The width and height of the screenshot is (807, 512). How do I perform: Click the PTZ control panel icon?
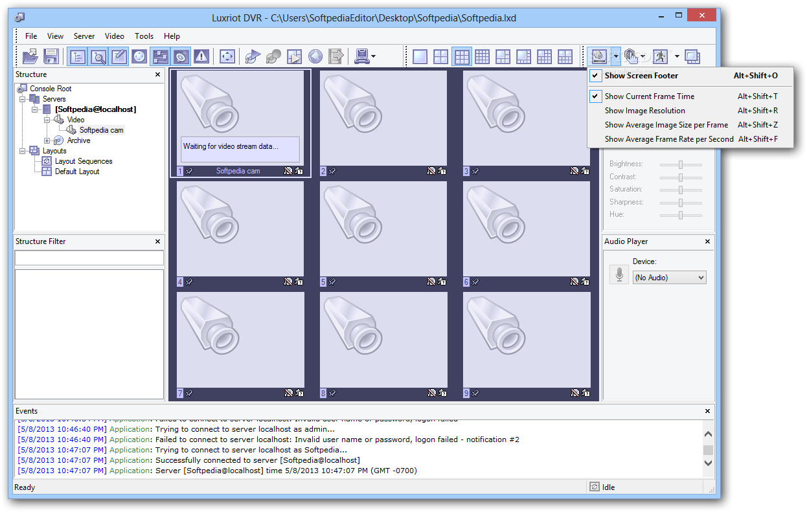(139, 56)
